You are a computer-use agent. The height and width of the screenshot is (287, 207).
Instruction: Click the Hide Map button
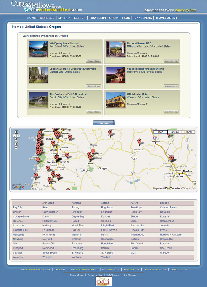pos(104,123)
